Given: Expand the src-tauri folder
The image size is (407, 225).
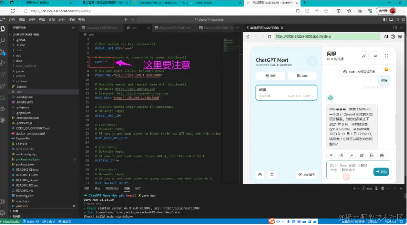Looking at the screenshot, I should coord(22,81).
